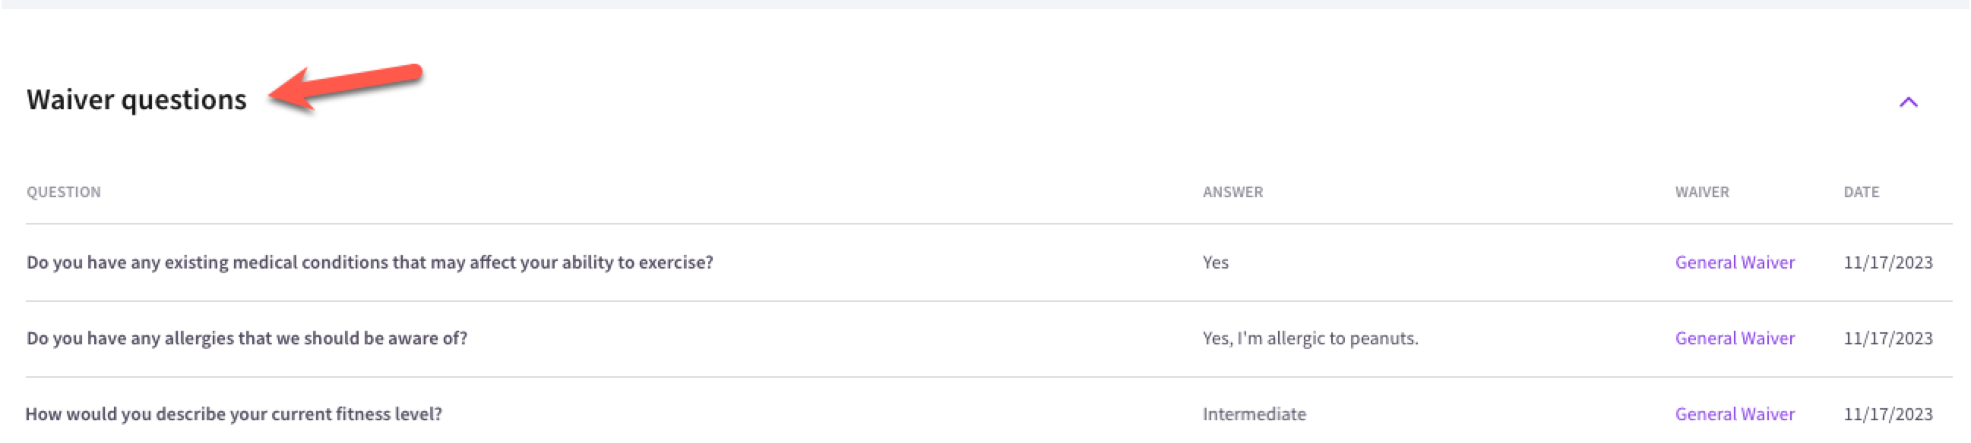The height and width of the screenshot is (443, 1971).
Task: Click the gray divider bar above the section
Action: pos(985,4)
